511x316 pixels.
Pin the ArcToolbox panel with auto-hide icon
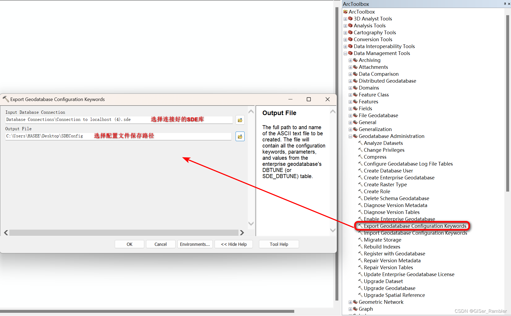505,4
